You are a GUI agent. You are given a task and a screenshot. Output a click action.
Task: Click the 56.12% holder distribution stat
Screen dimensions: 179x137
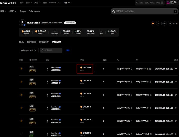click(90, 32)
